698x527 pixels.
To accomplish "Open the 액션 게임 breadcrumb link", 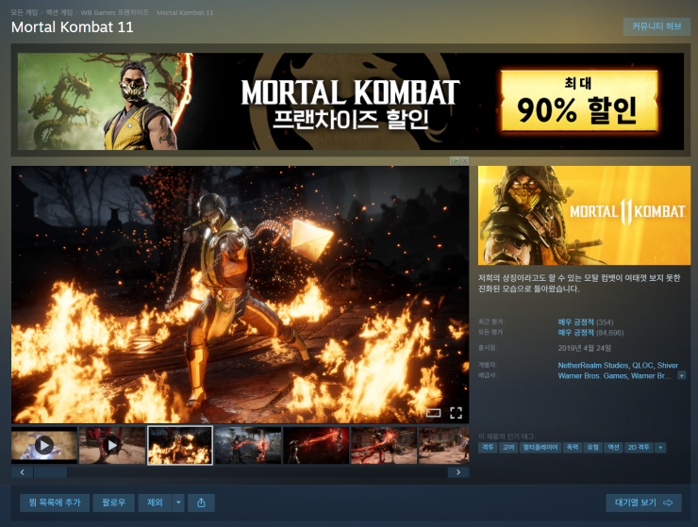I will click(59, 12).
